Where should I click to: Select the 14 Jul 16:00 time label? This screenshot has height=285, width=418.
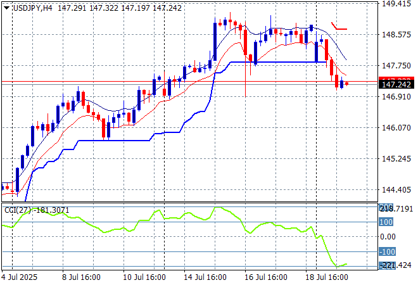205,277
